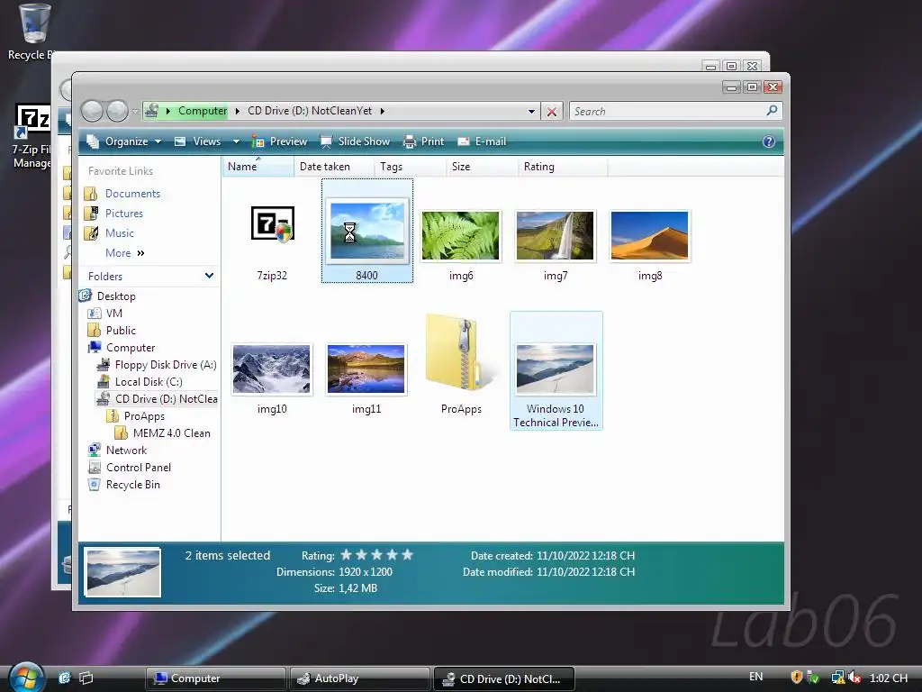922x692 pixels.
Task: Open the Help question mark icon
Action: pyautogui.click(x=769, y=141)
